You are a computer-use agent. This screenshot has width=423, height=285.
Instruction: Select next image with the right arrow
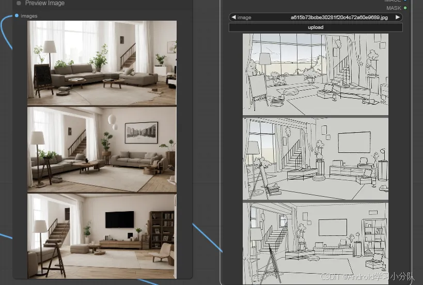coord(397,17)
